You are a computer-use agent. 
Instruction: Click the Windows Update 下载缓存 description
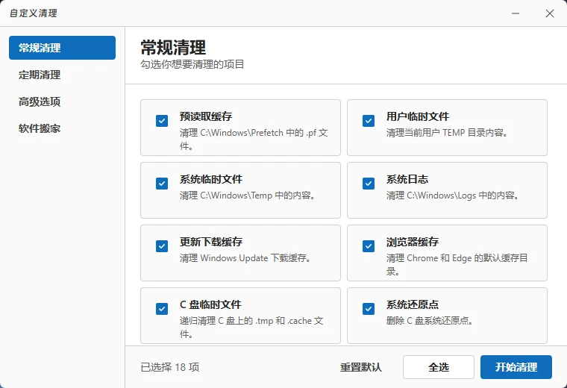pos(245,258)
